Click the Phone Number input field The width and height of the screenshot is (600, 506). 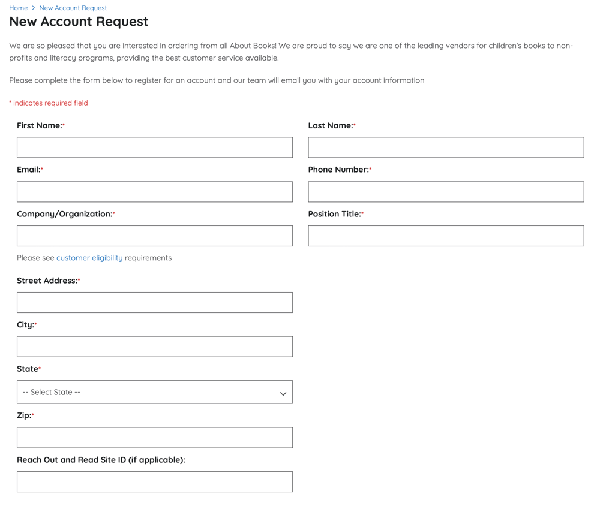pyautogui.click(x=446, y=192)
